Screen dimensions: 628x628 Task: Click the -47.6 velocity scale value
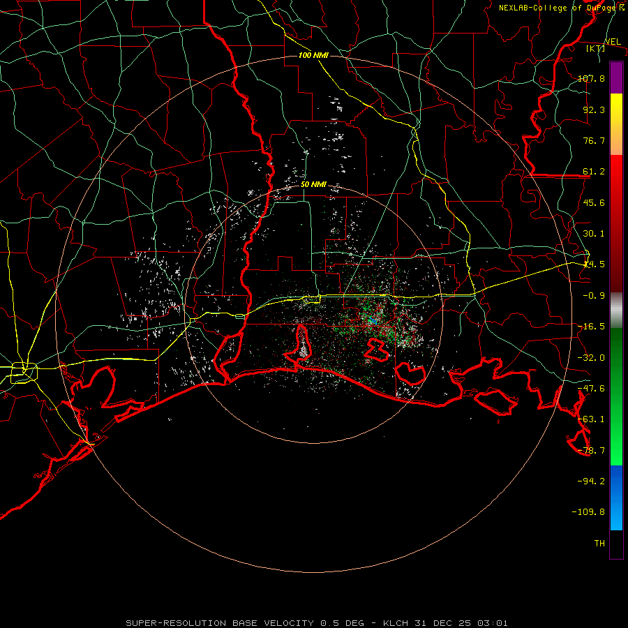point(591,389)
